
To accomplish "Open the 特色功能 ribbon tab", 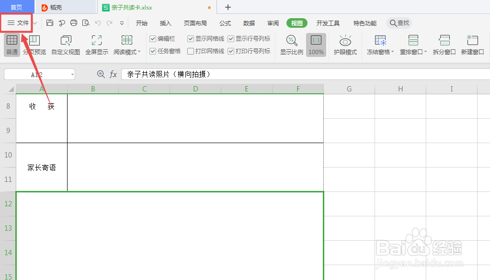I will pos(365,23).
